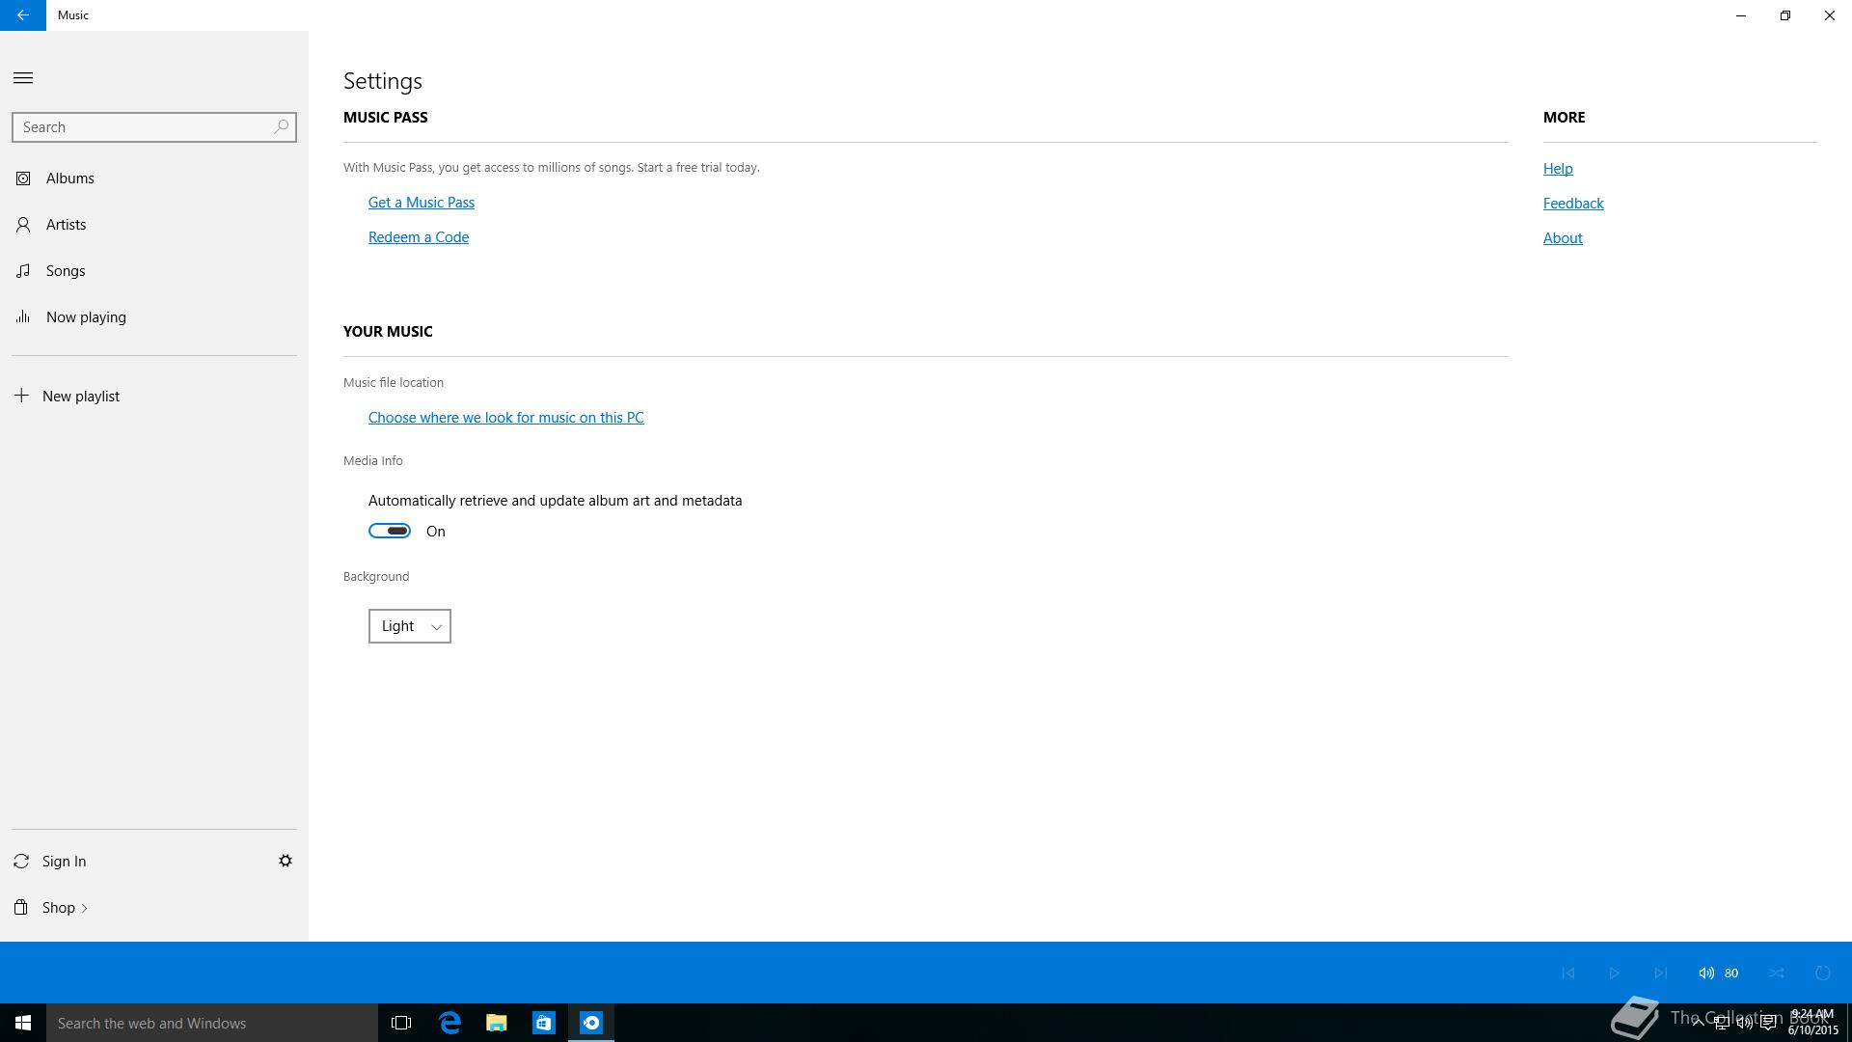Image resolution: width=1852 pixels, height=1042 pixels.
Task: Click the Sign In label
Action: [x=64, y=862]
